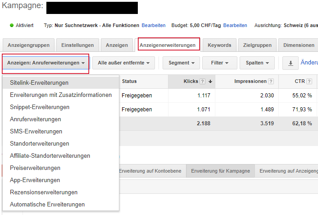
Task: Select Affiliate-Standorterweiterungen
Action: coord(61,156)
